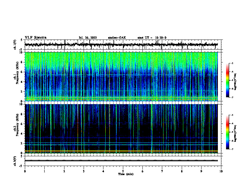Select the 9 minute tick on time axis
The image size is (249, 192).
(x=201, y=171)
